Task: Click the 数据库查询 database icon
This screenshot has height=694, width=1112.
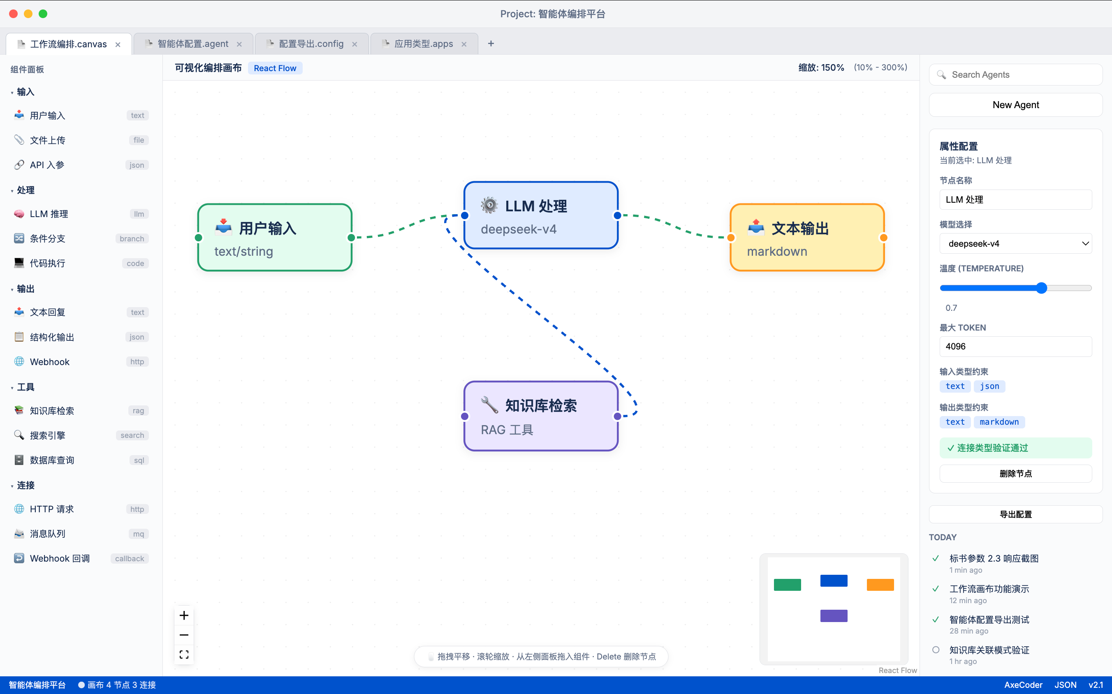Action: point(19,460)
